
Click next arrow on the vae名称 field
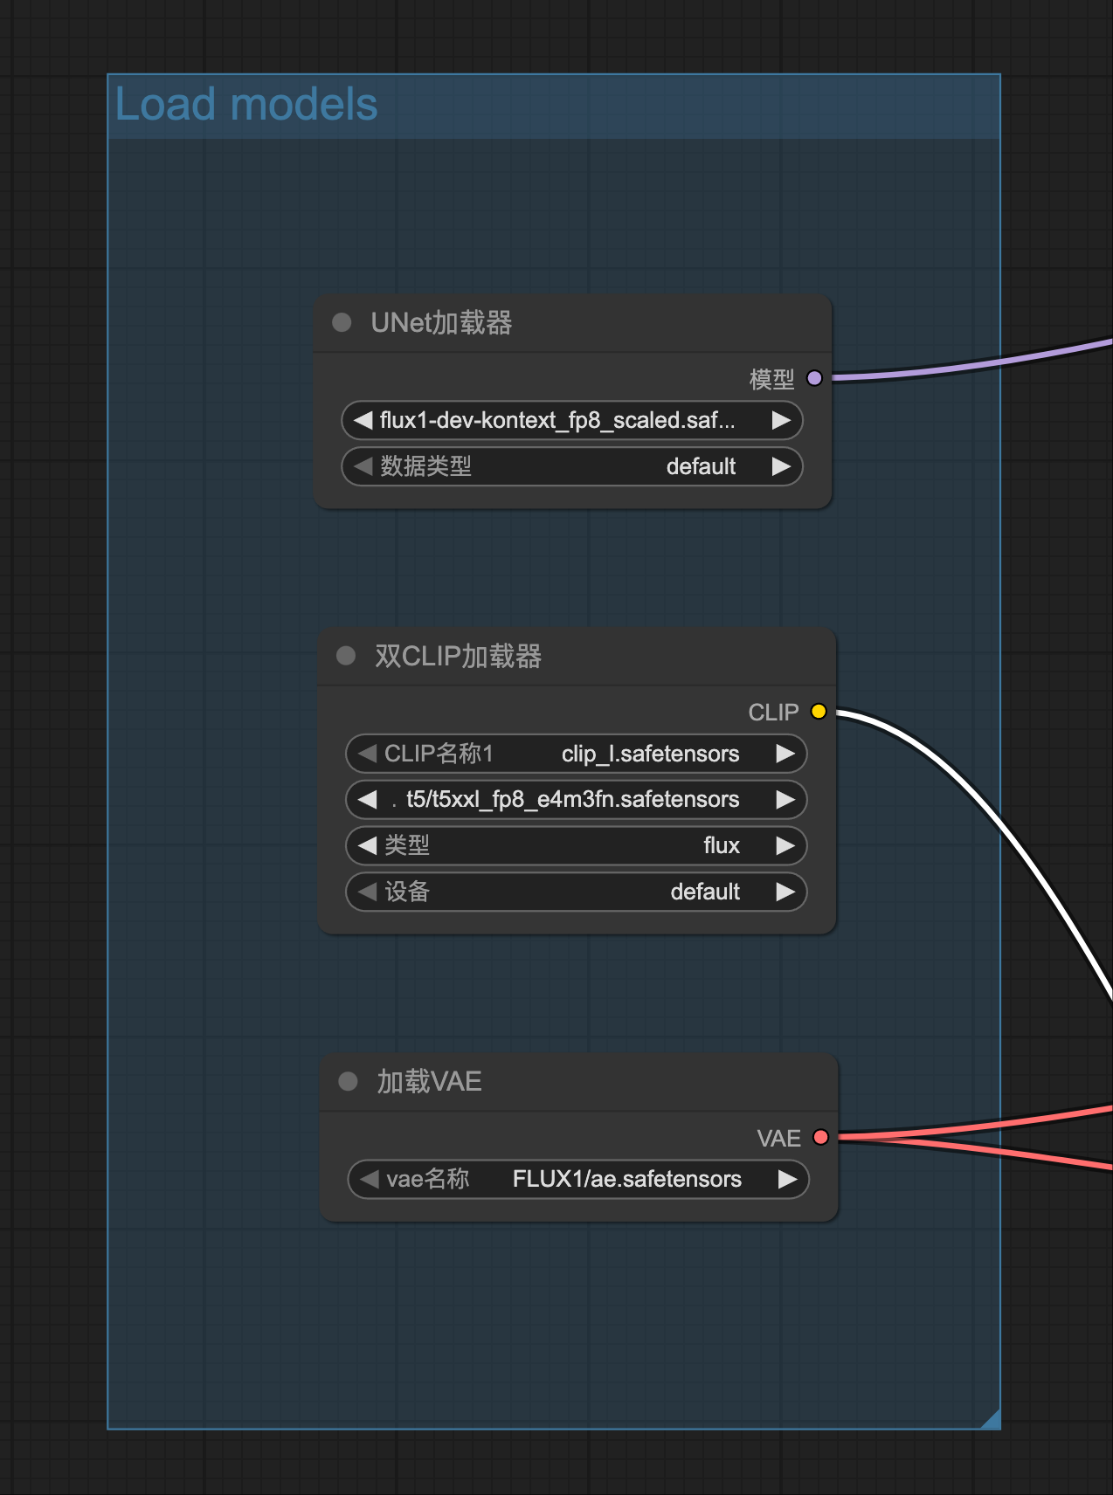pyautogui.click(x=787, y=1180)
